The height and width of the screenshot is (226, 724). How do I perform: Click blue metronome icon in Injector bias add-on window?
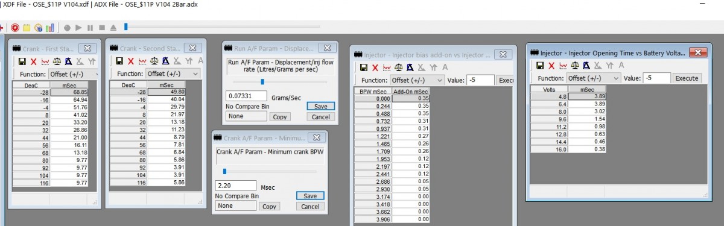(x=410, y=67)
